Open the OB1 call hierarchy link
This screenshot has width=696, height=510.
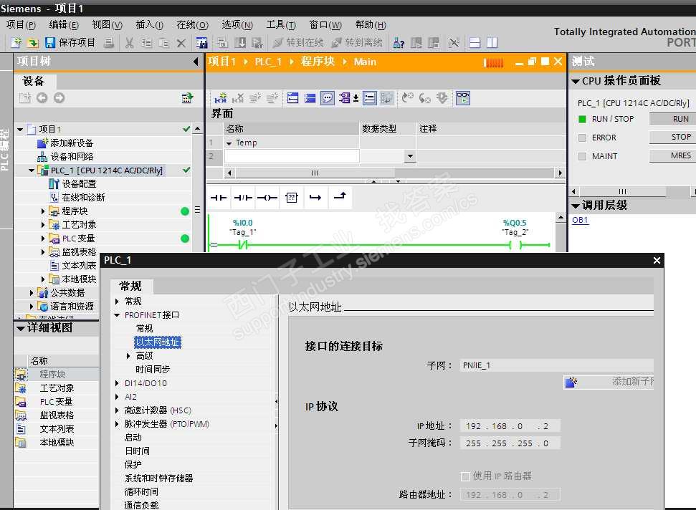click(580, 220)
